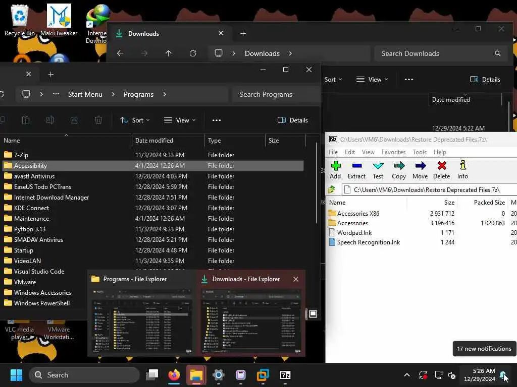Select the Windows PowerShell folder
Screen dimensions: 517x387
(41, 303)
